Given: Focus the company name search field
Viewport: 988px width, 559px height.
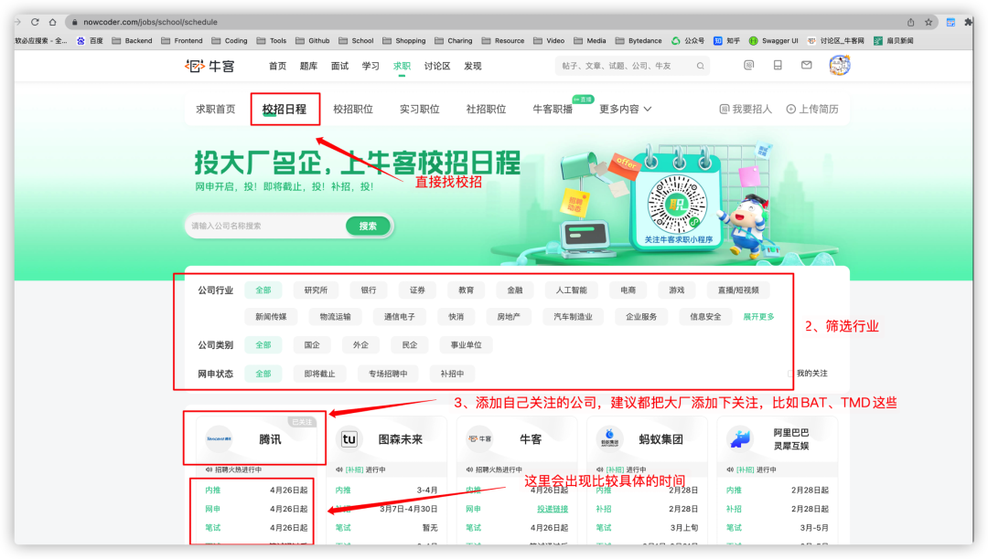Looking at the screenshot, I should [x=266, y=227].
